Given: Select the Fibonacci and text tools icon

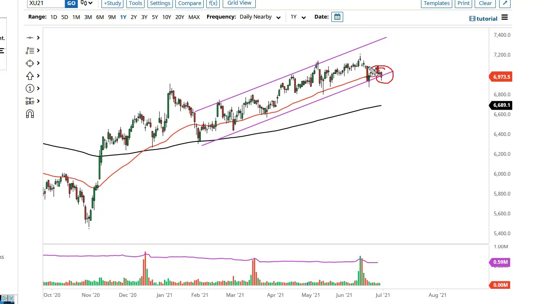Looking at the screenshot, I should coord(30,50).
